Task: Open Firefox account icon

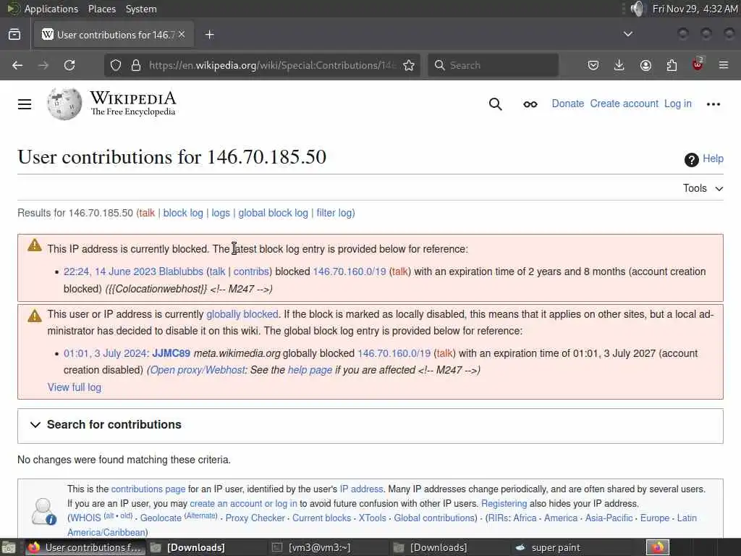Action: [645, 65]
